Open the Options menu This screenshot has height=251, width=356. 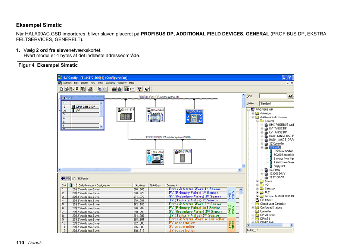[110, 83]
